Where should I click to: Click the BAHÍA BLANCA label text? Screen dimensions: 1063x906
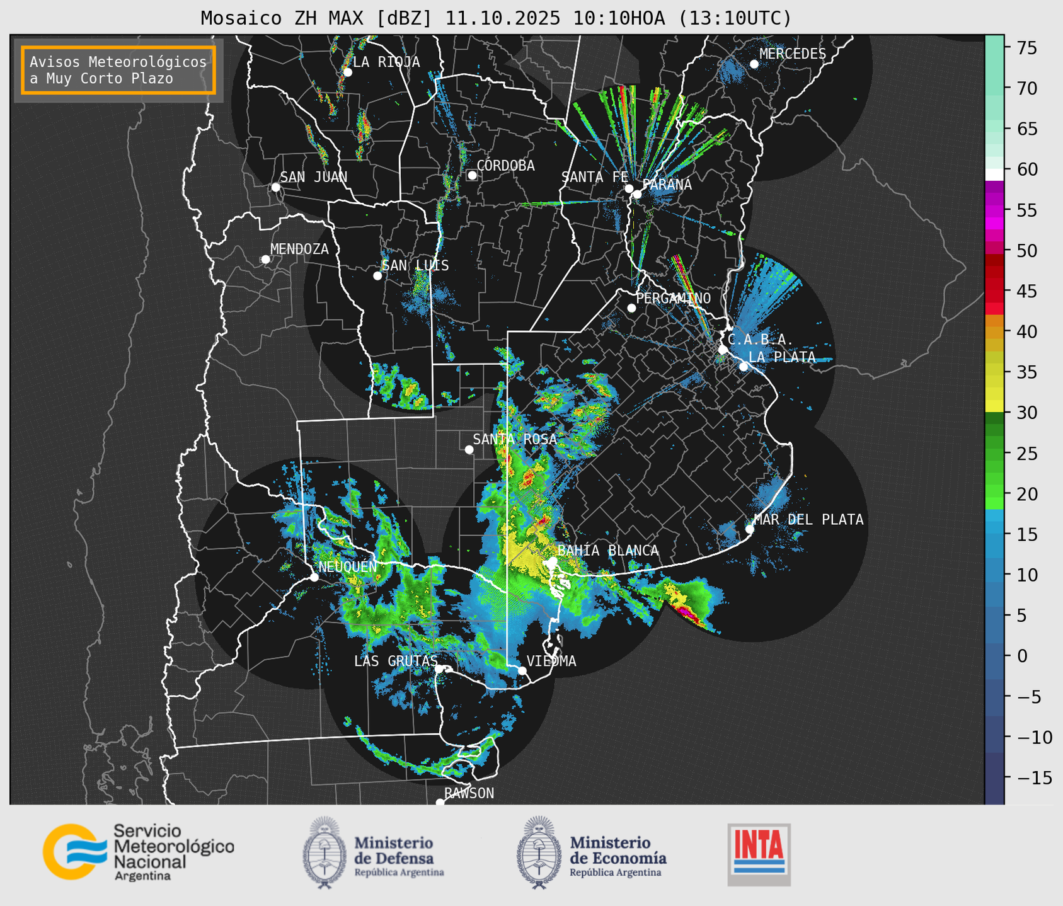[x=608, y=551]
